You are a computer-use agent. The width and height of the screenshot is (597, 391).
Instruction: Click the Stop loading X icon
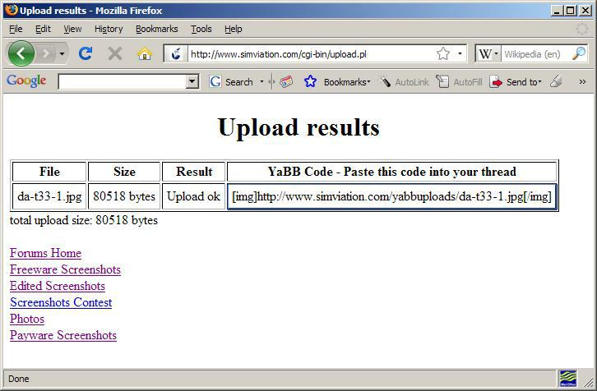tap(114, 53)
